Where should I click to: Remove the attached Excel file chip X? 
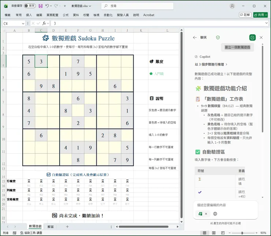point(206,214)
